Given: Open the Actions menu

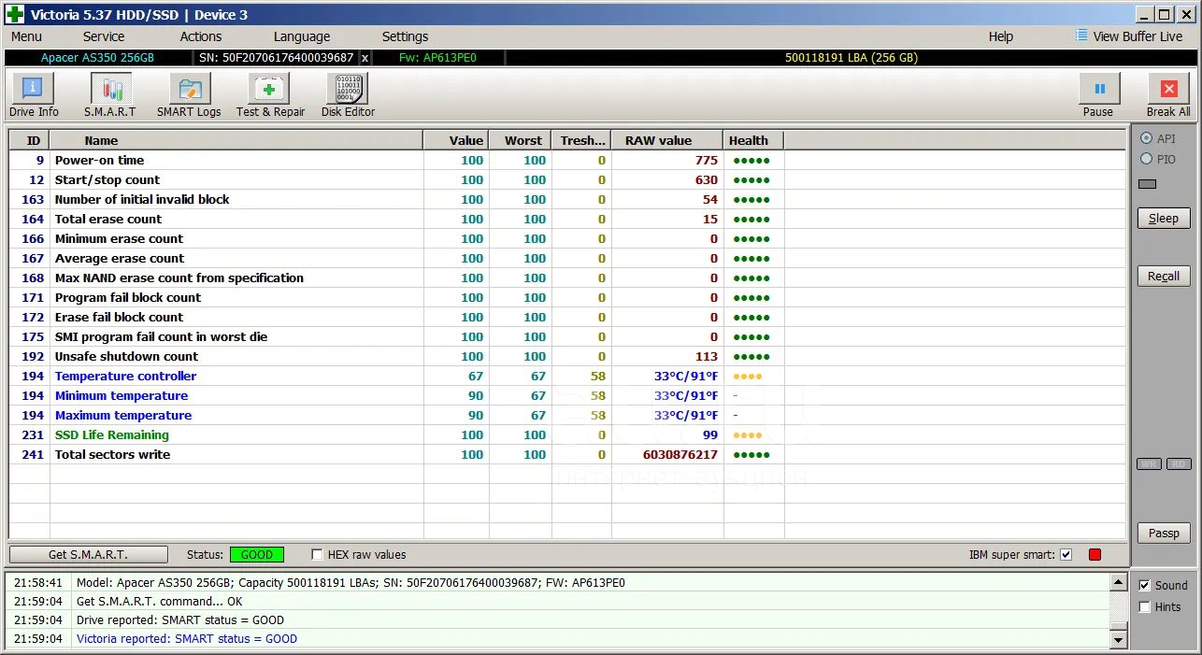Looking at the screenshot, I should click(201, 36).
